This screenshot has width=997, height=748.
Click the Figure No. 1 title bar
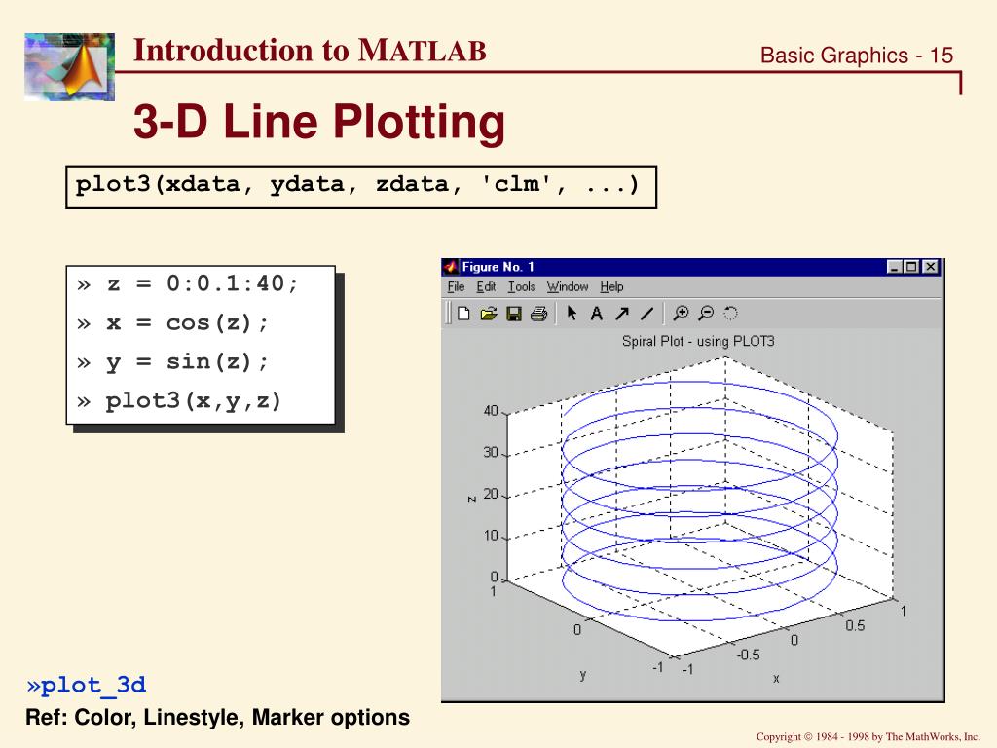(691, 267)
